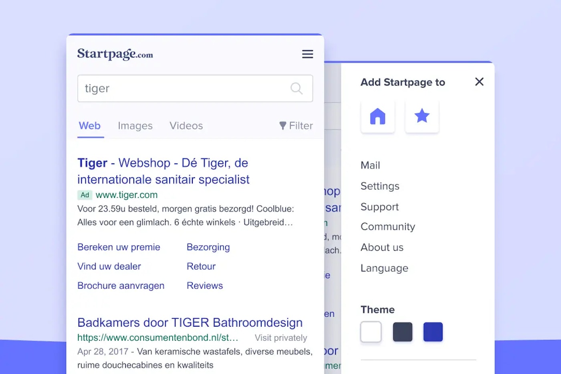Switch to the Web tab
This screenshot has height=374, width=561.
(90, 126)
